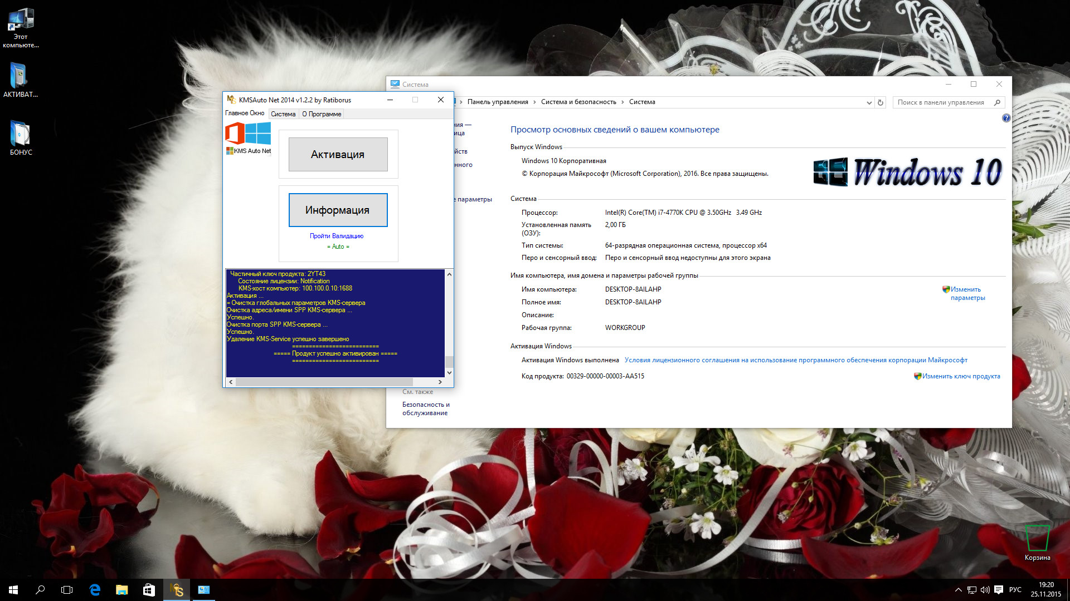Select the Главное Окно tab
Image resolution: width=1070 pixels, height=601 pixels.
pos(245,113)
